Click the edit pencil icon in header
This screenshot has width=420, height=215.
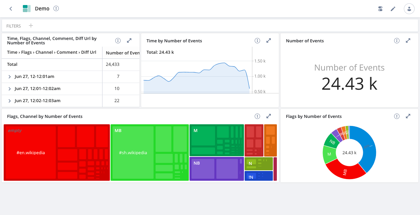[393, 9]
